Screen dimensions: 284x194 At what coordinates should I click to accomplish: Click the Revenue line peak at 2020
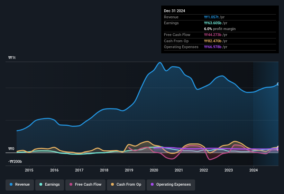coord(160,63)
